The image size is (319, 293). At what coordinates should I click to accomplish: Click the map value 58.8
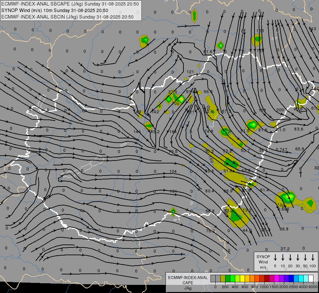210,211
